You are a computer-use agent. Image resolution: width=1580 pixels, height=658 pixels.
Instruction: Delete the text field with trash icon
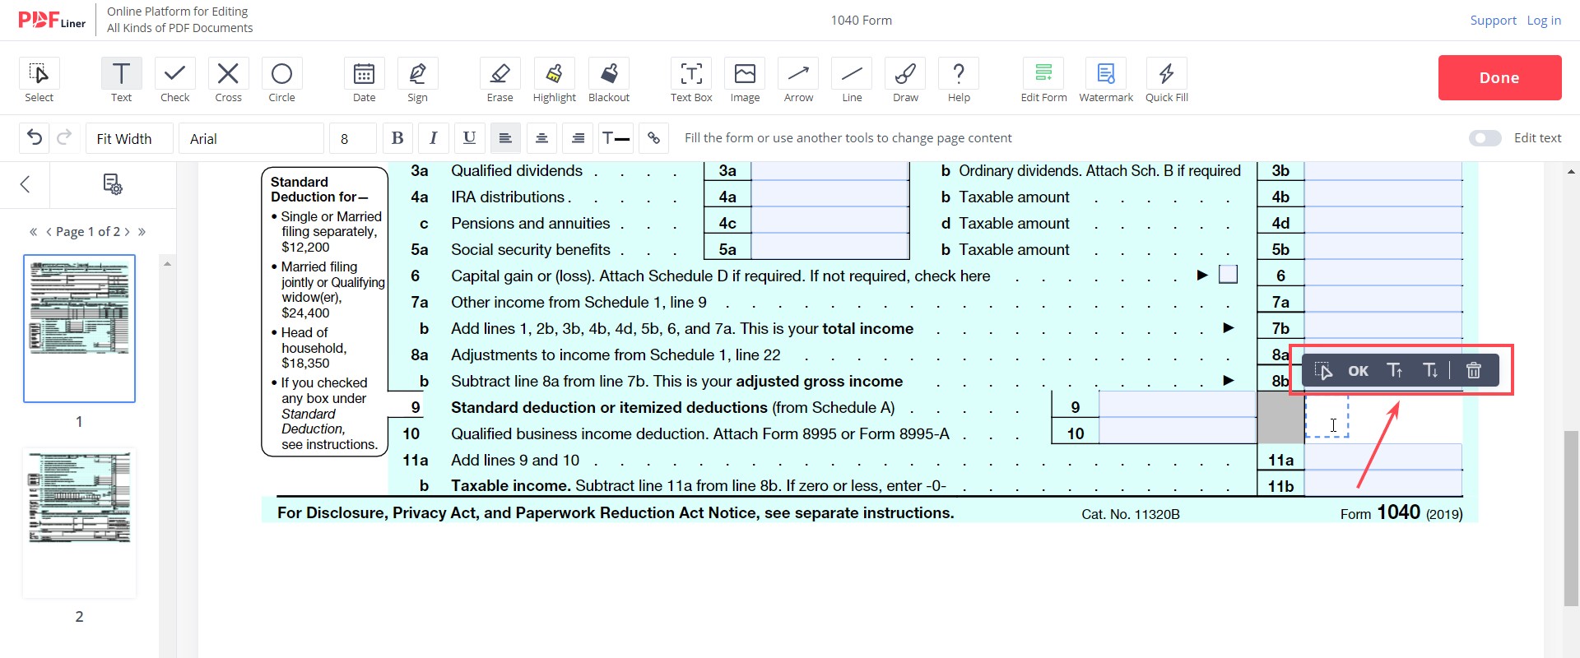coord(1474,371)
